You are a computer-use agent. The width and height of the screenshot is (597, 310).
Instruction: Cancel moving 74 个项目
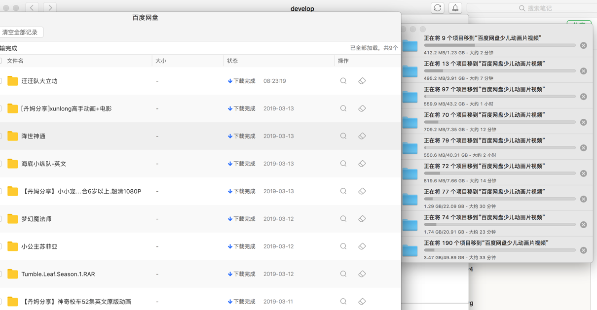coord(584,225)
